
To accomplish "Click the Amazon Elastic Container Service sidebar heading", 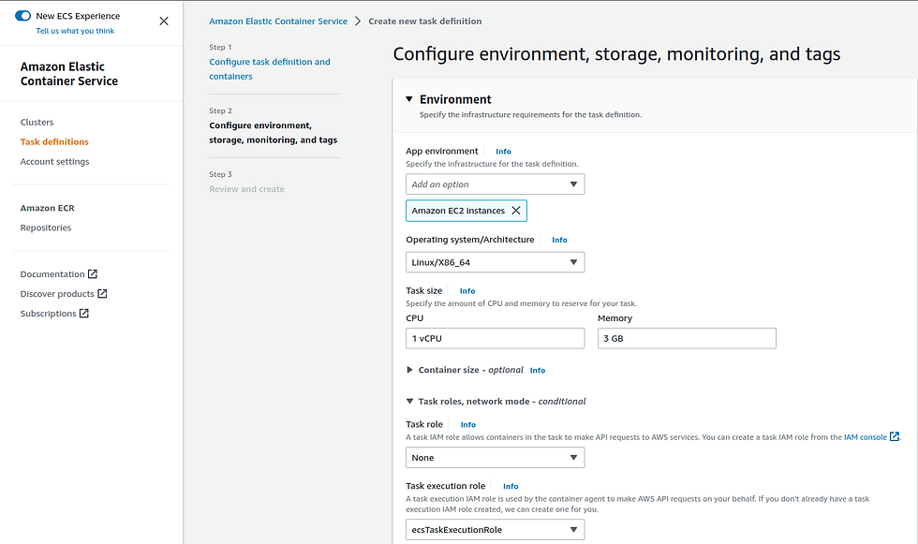I will click(69, 74).
